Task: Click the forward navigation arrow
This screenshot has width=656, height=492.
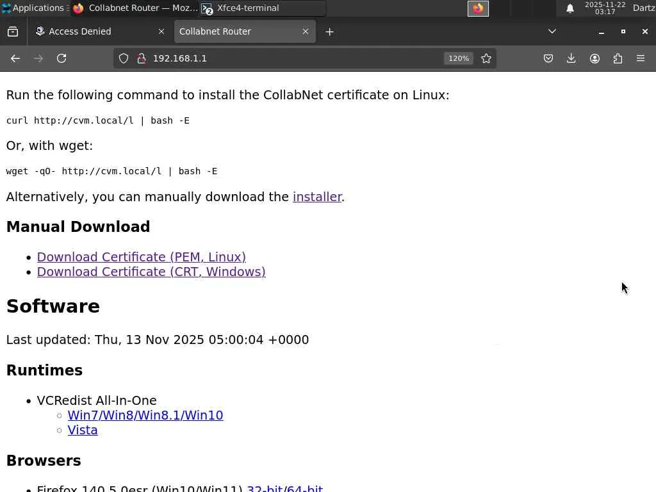Action: (x=38, y=58)
